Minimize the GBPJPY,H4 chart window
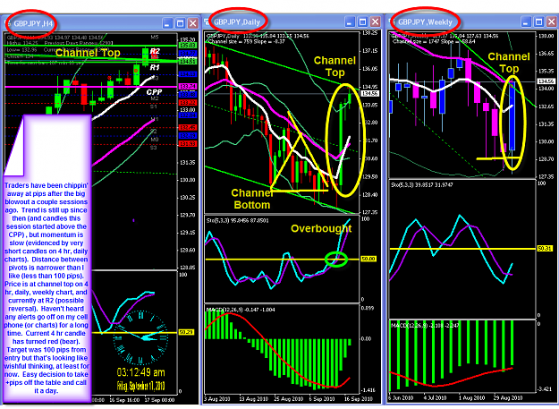The image size is (559, 409). [x=167, y=23]
